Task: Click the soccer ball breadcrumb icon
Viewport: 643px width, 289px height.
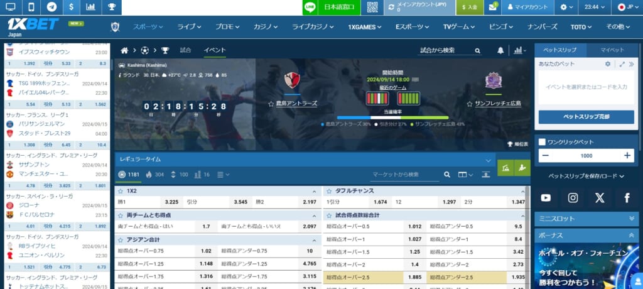Action: click(145, 50)
